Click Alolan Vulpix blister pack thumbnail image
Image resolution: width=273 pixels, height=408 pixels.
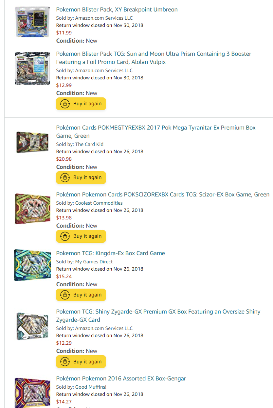point(32,68)
